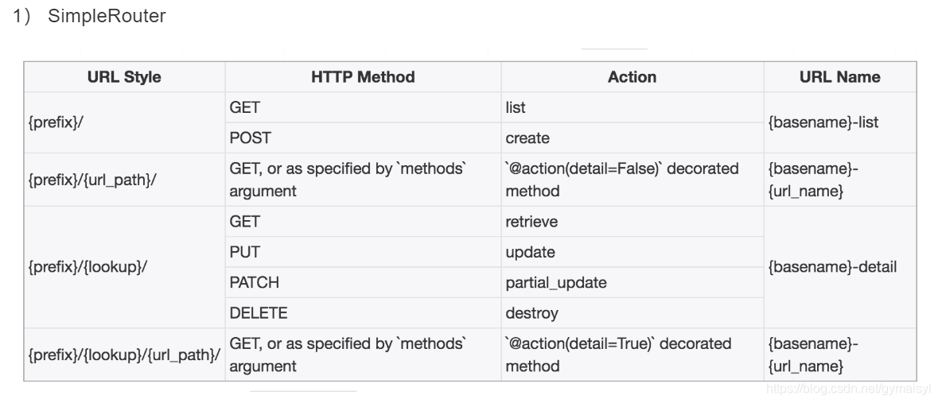Click the URL Name column header
Screen dimensions: 938x403
[840, 77]
